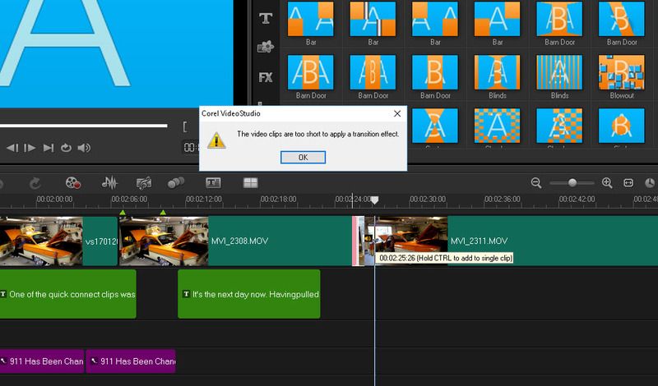The width and height of the screenshot is (658, 386).
Task: Click OK in the Corel VideoStudio dialog
Action: click(x=303, y=157)
